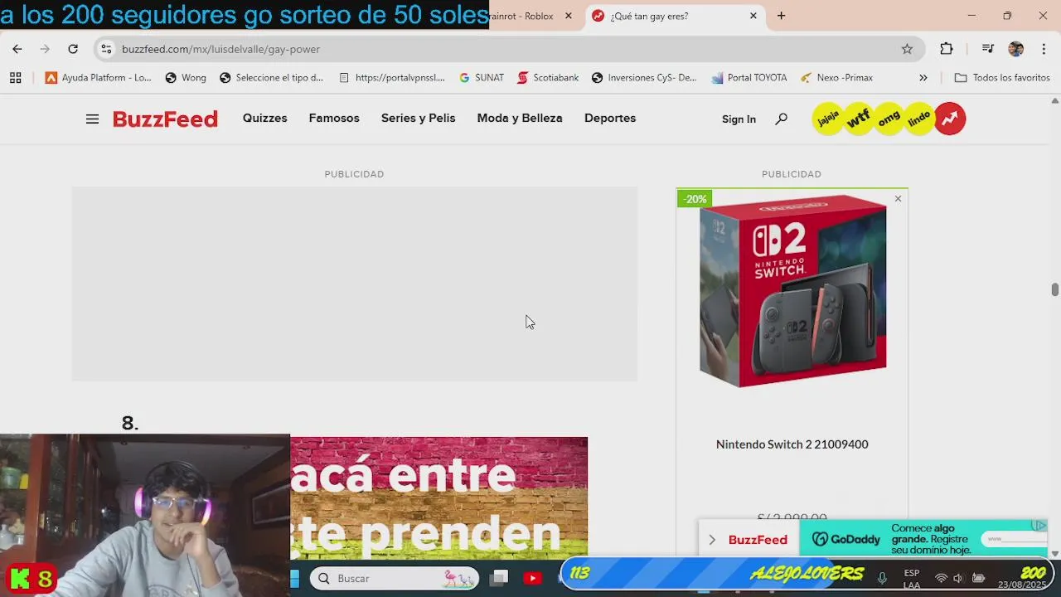Click the omg yellow badge
Screen dimensions: 1061x597
point(889,119)
